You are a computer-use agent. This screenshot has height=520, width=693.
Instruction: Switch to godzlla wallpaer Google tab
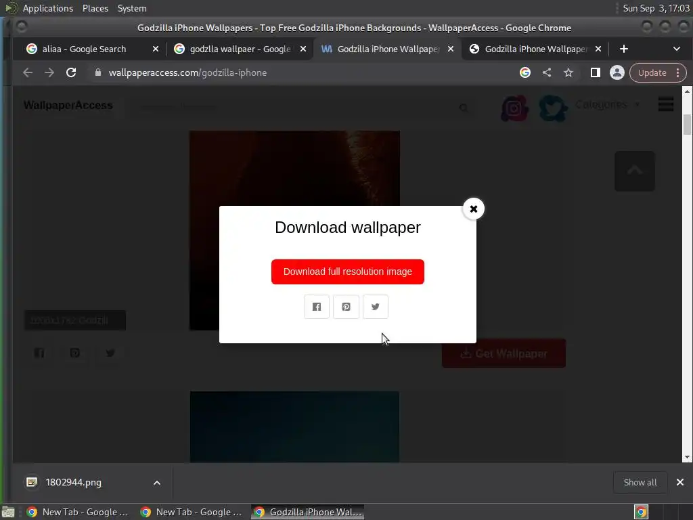pos(240,49)
